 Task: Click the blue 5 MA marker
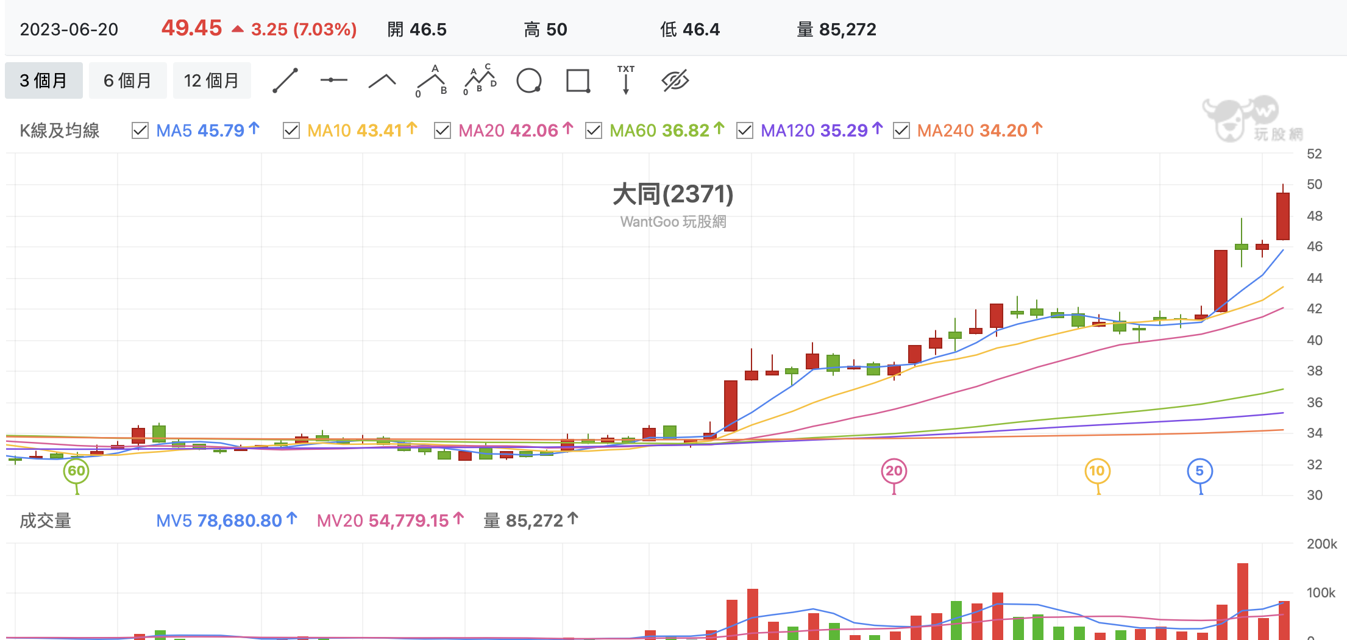[1200, 471]
